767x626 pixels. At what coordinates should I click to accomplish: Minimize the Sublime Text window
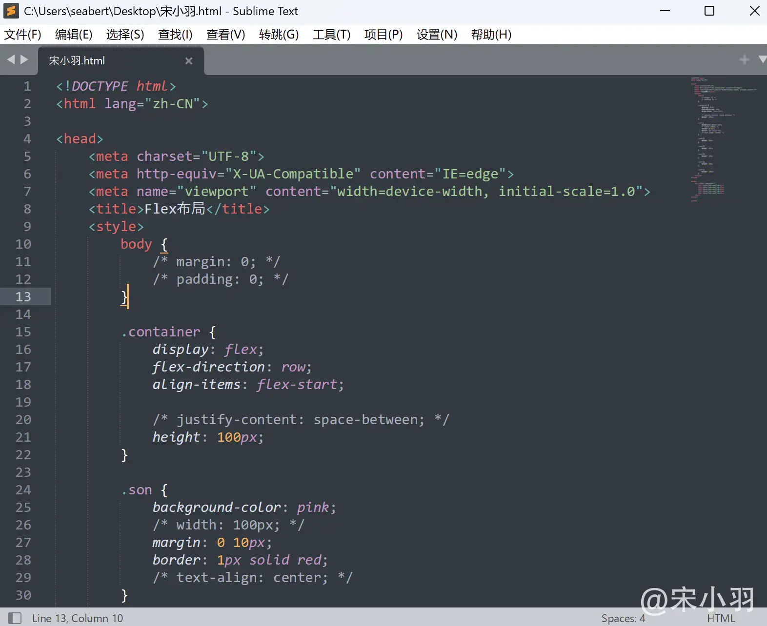point(665,11)
